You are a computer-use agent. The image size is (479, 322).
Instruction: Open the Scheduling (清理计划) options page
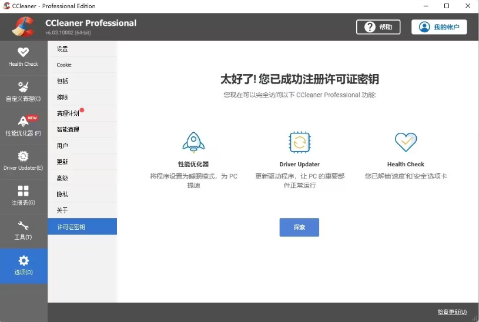point(82,113)
